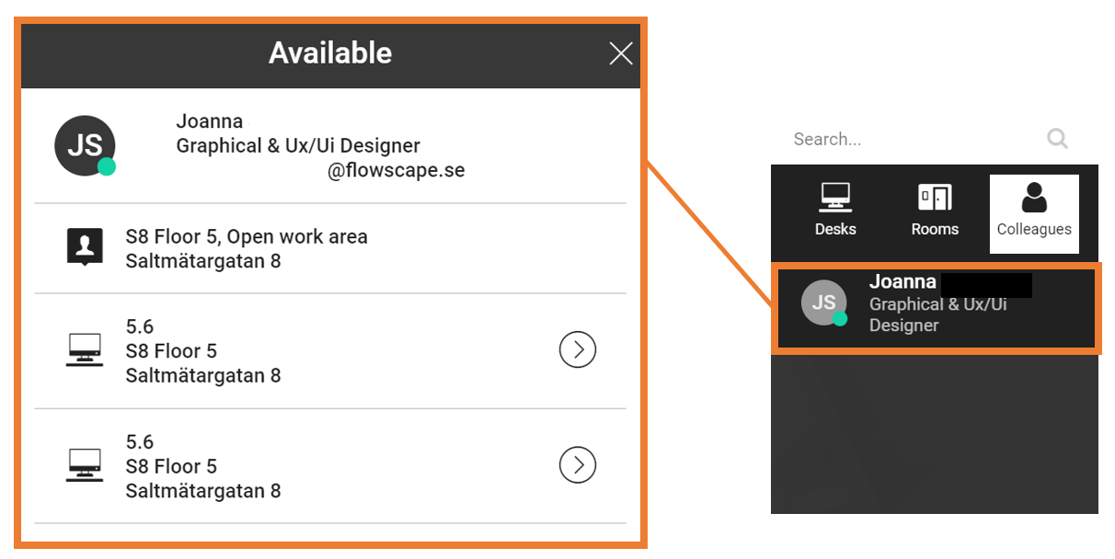Select the Colleagues tab
Screen dimensions: 1115x559
[x=1034, y=214]
